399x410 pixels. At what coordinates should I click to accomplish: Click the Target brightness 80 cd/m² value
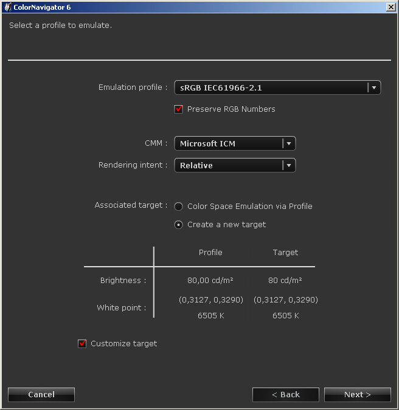[x=285, y=280]
